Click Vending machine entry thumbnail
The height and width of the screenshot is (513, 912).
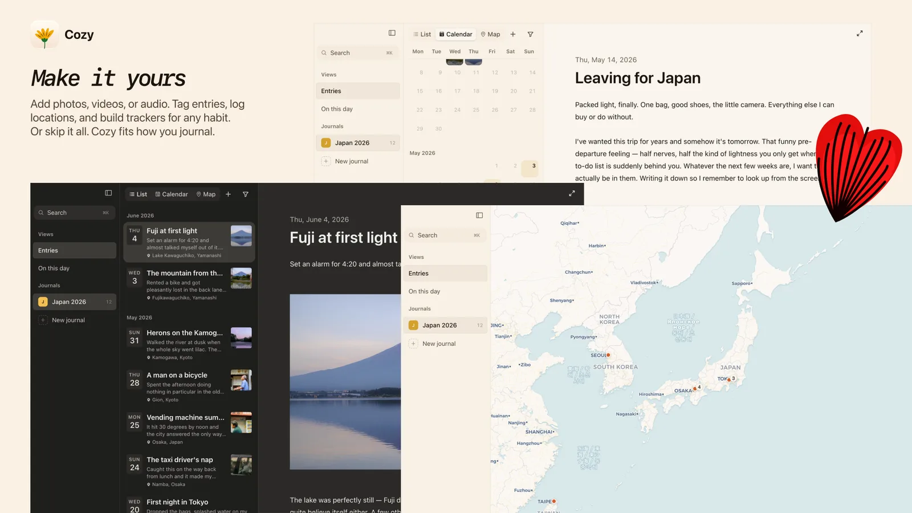point(241,422)
